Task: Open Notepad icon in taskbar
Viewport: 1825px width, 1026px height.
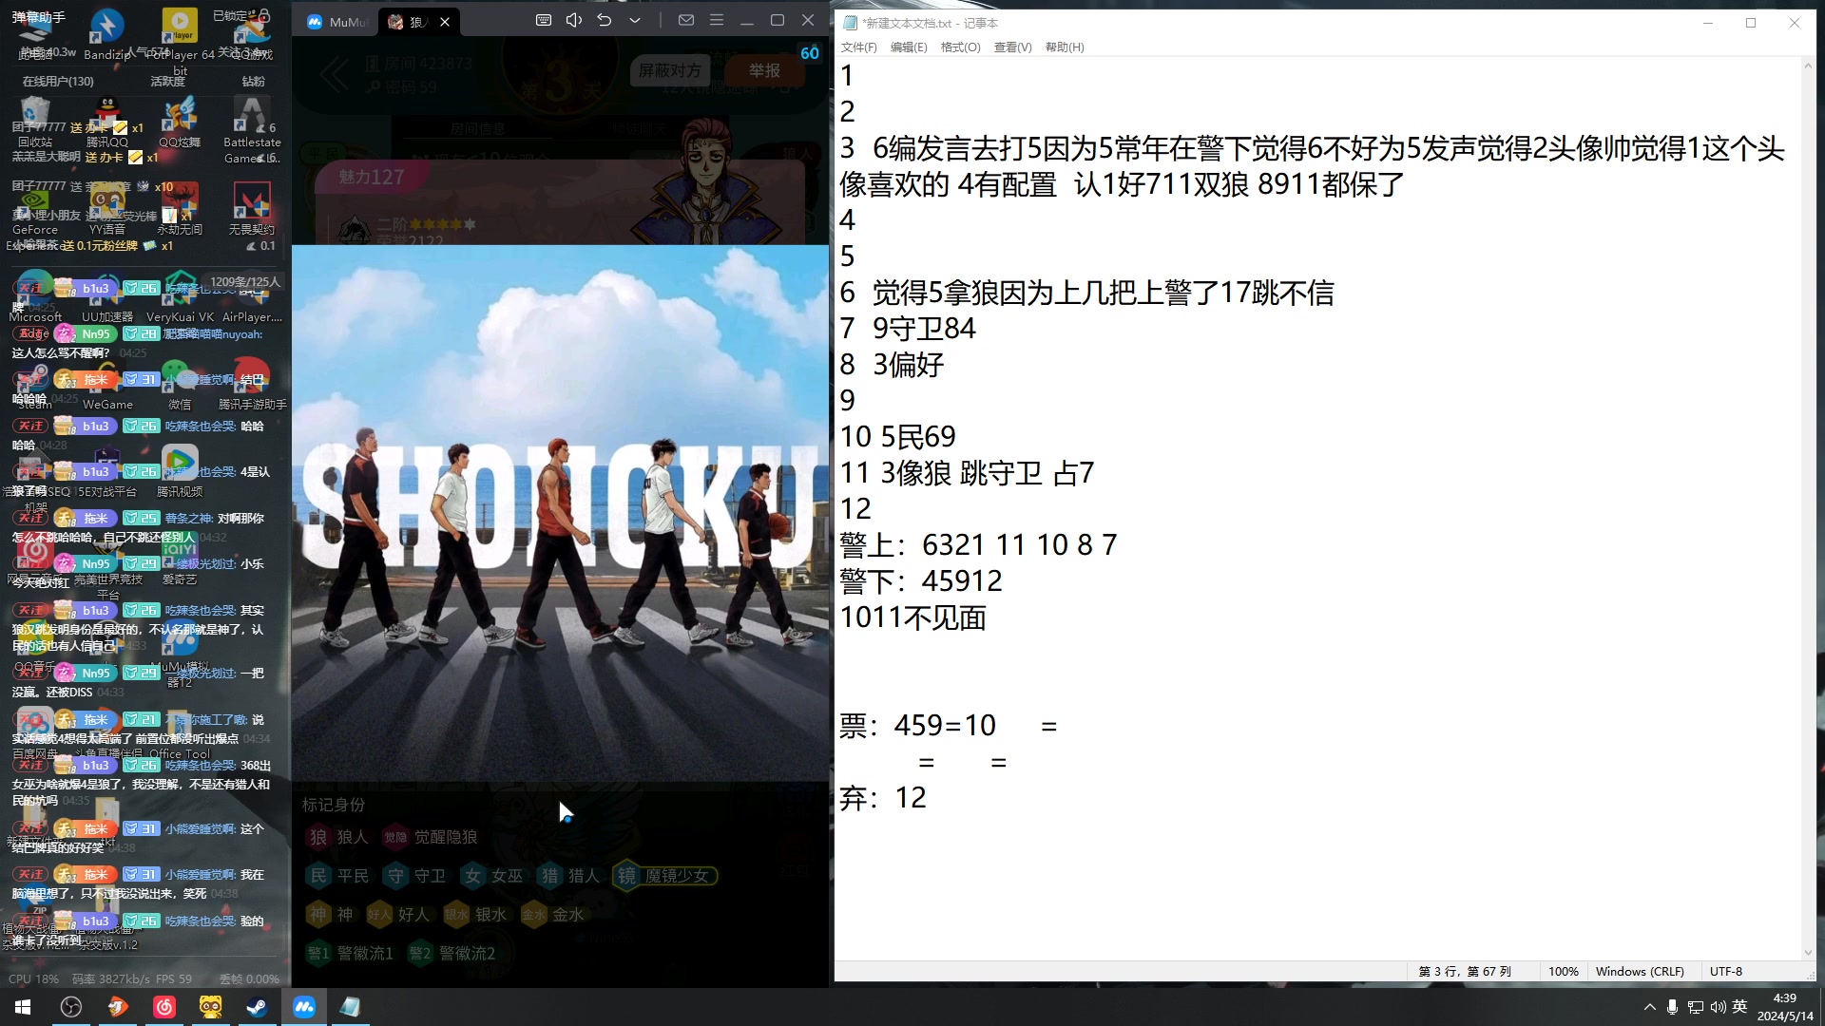Action: 350,1007
